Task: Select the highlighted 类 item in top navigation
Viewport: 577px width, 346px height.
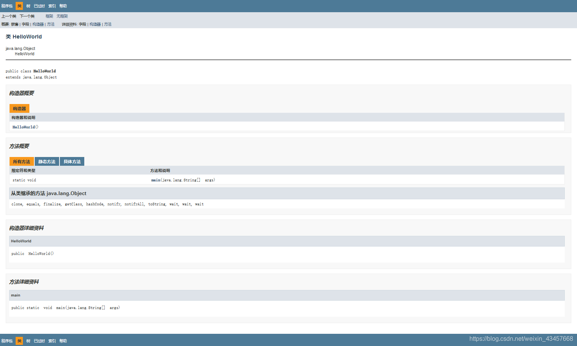Action: (x=19, y=6)
